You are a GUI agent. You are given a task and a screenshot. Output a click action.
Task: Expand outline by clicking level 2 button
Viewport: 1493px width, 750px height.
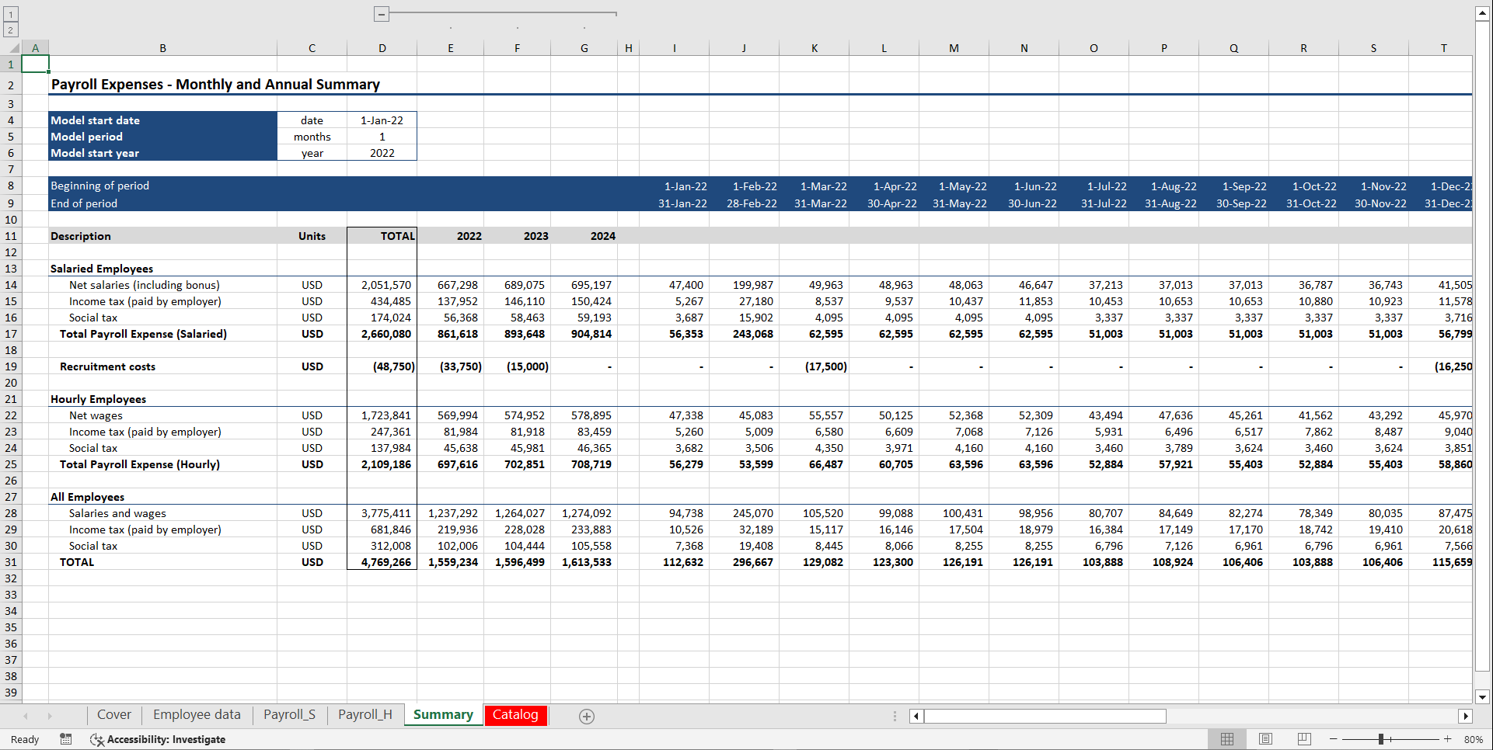[10, 29]
